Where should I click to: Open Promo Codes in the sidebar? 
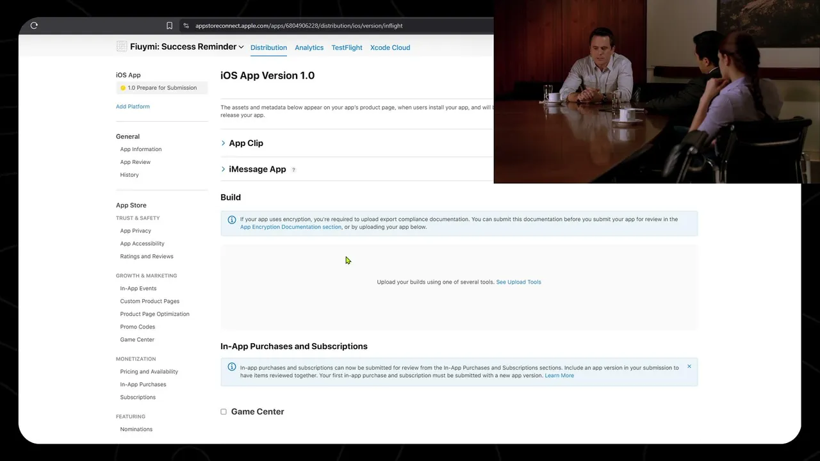tap(138, 327)
